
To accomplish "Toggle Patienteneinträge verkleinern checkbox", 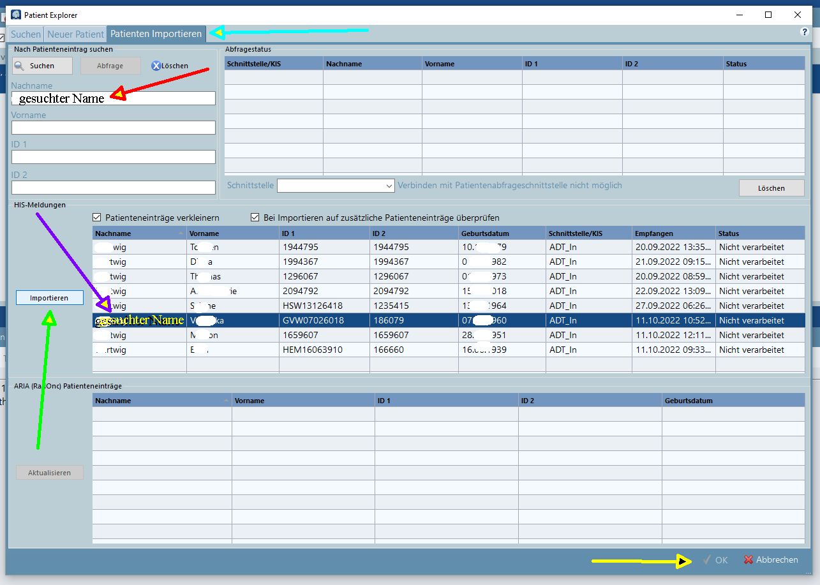I will pos(97,218).
